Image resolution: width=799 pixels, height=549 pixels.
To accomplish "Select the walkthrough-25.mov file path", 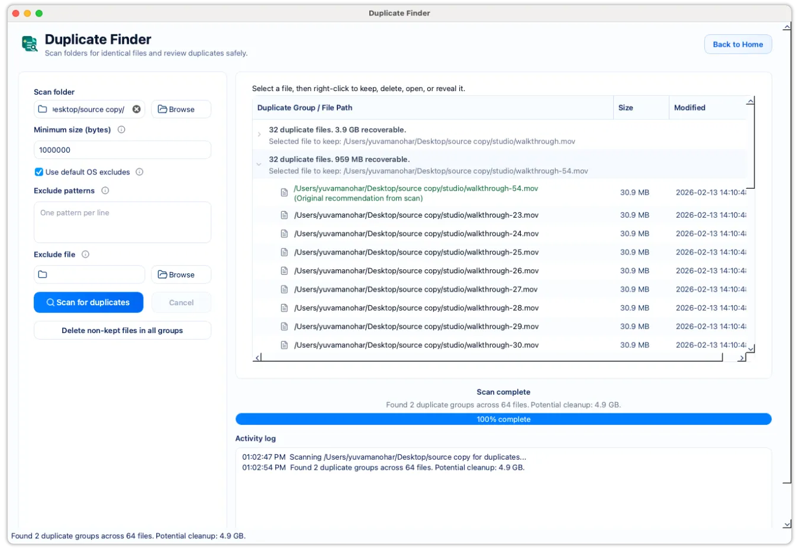I will coord(416,252).
